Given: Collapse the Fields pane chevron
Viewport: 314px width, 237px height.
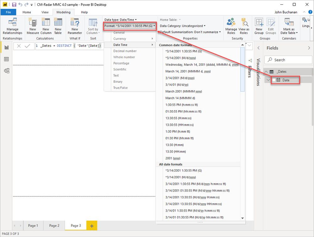Looking at the screenshot, I should (x=309, y=48).
